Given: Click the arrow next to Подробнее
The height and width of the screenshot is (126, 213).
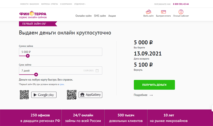Looking at the screenshot, I should pos(151,95).
